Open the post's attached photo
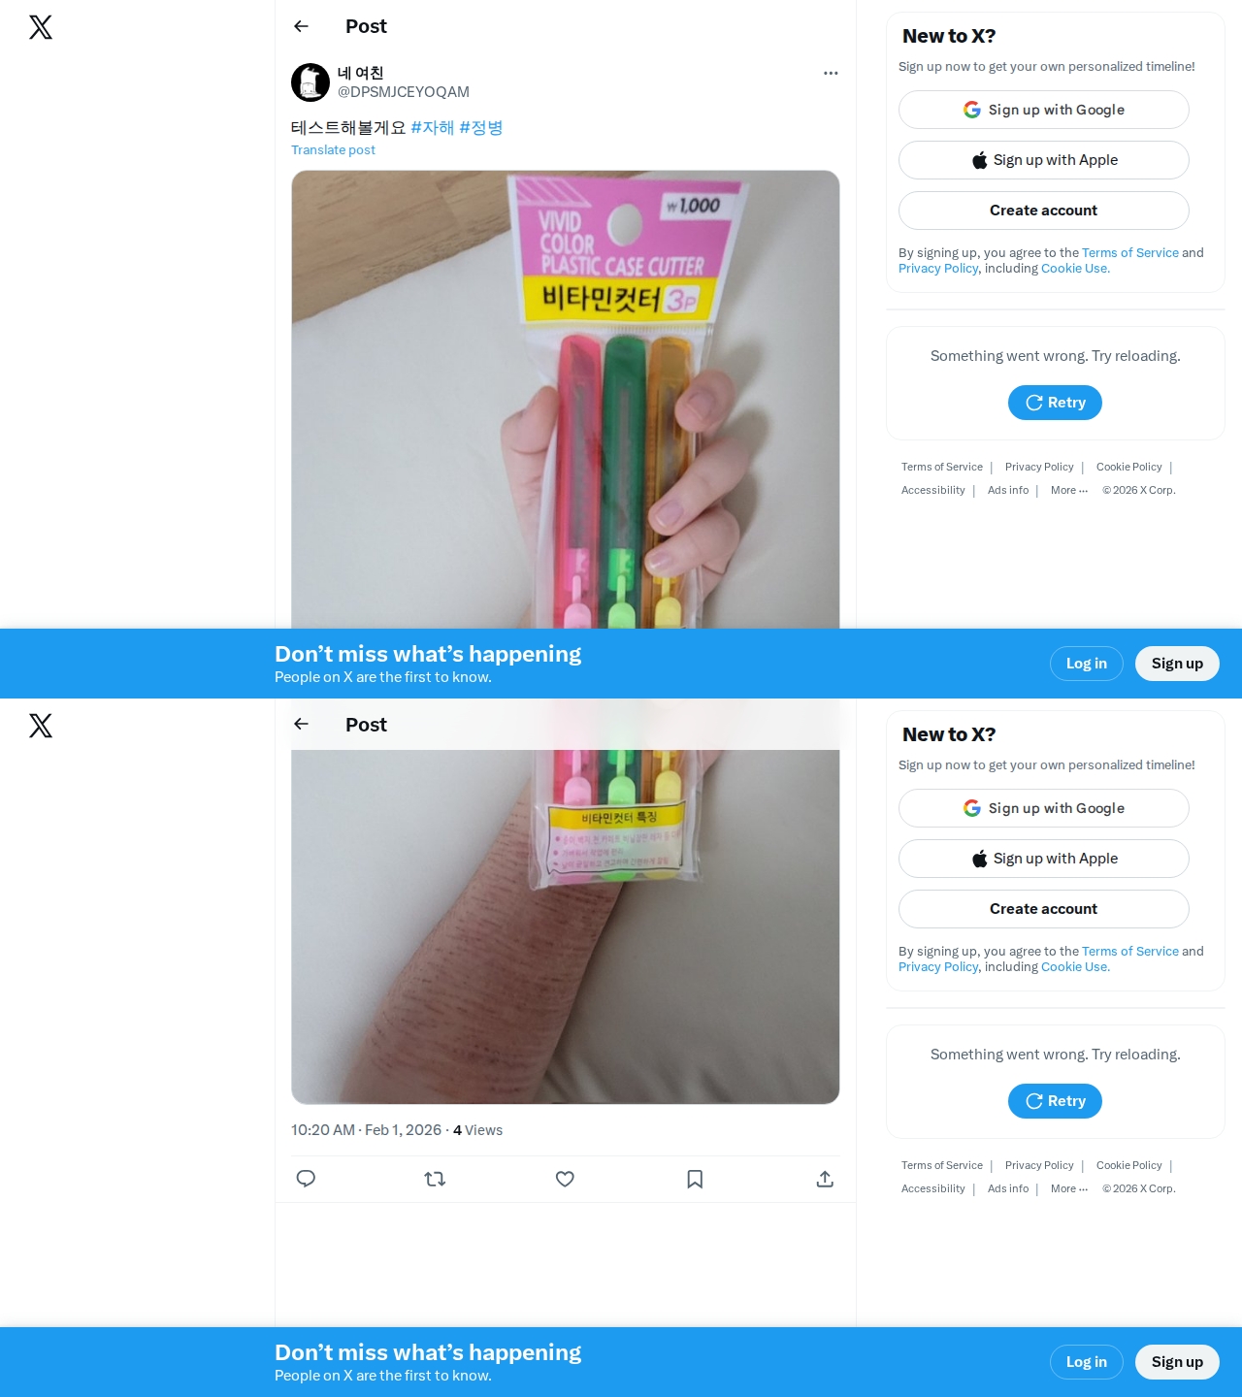Image resolution: width=1242 pixels, height=1397 pixels. pos(565,400)
